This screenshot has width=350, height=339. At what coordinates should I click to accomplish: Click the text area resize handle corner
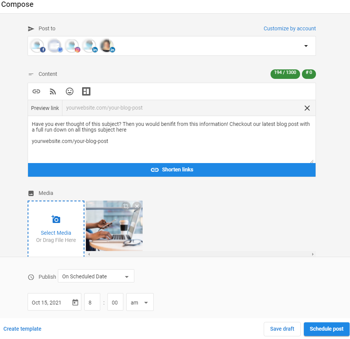[x=312, y=161]
